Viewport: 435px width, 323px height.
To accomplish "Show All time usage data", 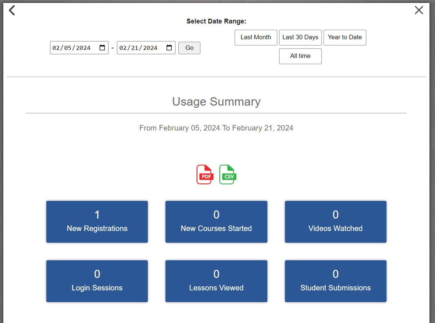I will 300,56.
